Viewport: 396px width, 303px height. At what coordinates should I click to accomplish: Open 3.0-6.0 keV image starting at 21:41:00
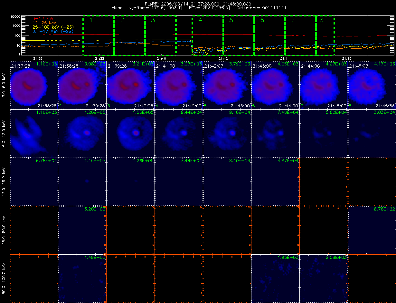click(179, 85)
